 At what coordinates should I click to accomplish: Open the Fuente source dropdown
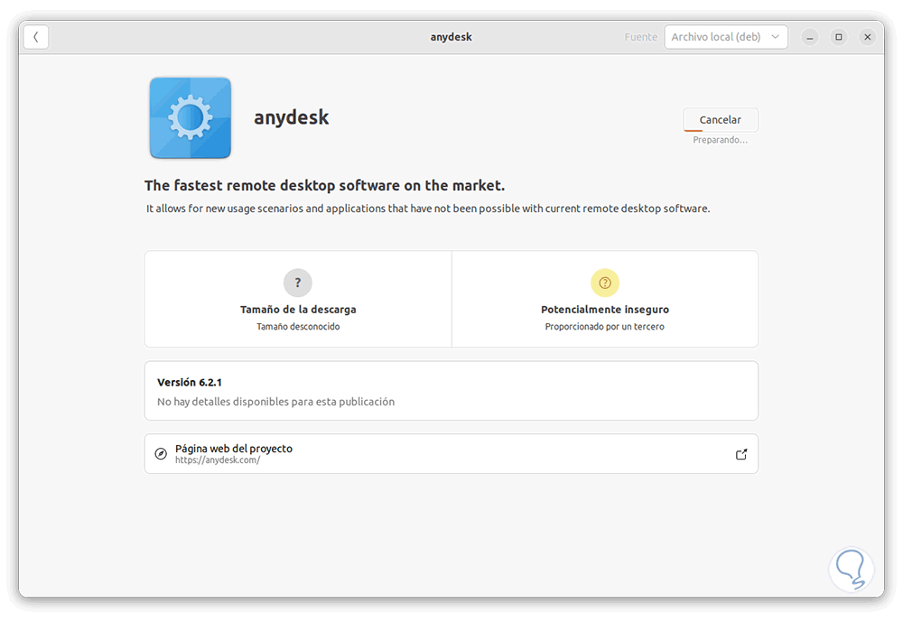(726, 37)
